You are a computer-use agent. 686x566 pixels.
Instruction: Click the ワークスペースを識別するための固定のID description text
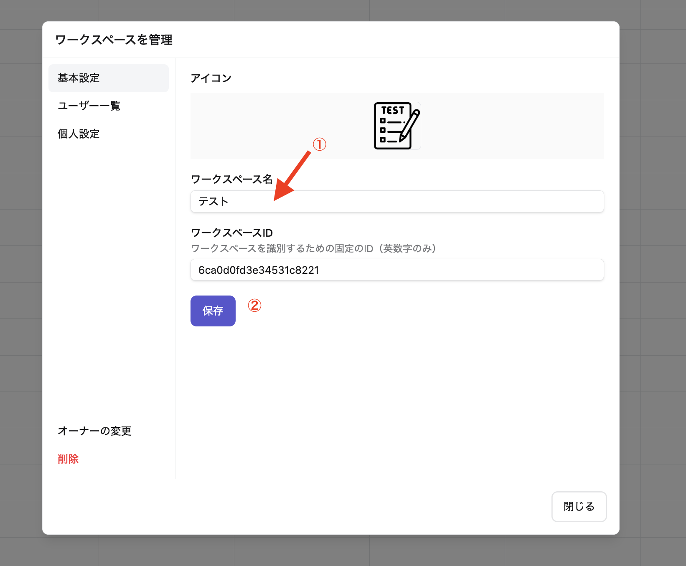[314, 248]
